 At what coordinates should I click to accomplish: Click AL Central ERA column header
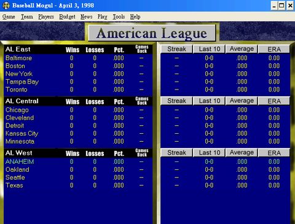click(x=274, y=101)
